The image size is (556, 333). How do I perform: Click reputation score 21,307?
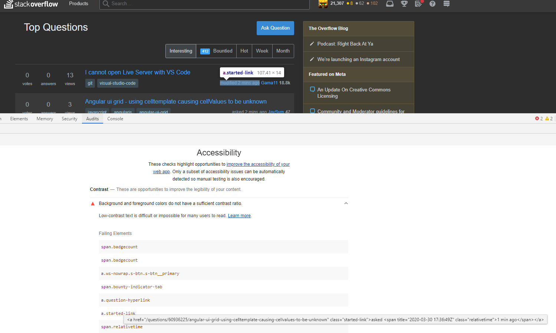(337, 3)
